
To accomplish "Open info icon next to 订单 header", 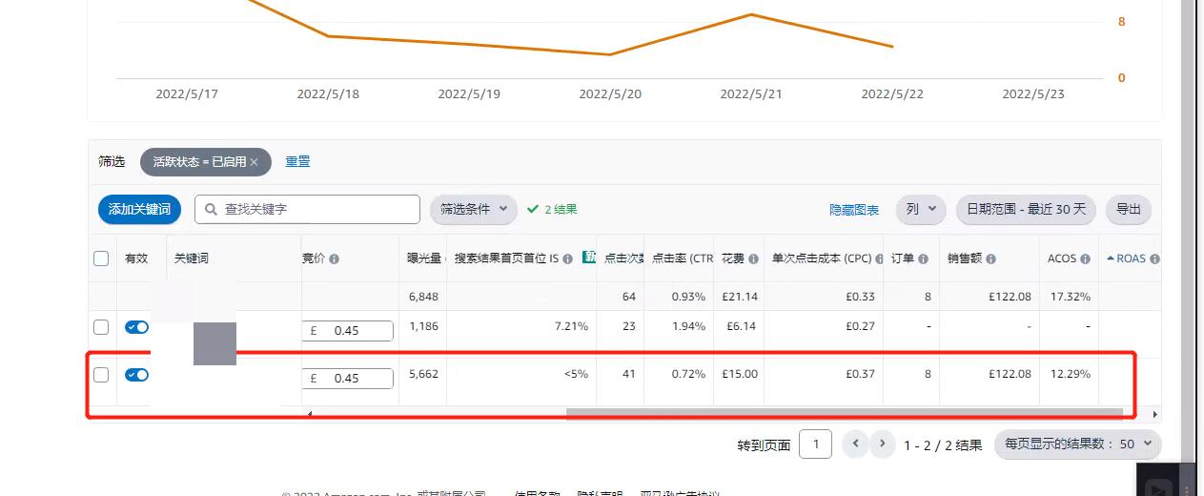I will (x=924, y=258).
